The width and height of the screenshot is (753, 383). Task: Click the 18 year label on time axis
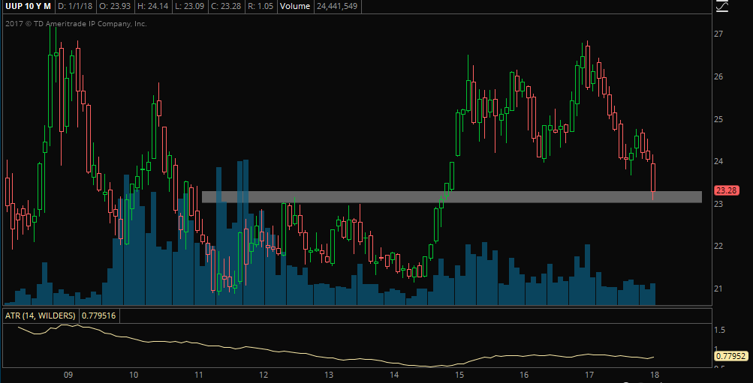pyautogui.click(x=655, y=375)
